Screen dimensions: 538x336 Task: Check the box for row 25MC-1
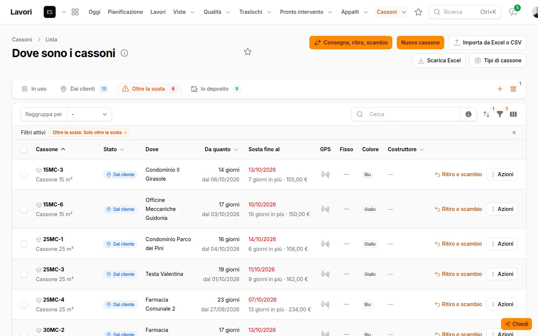[24, 244]
